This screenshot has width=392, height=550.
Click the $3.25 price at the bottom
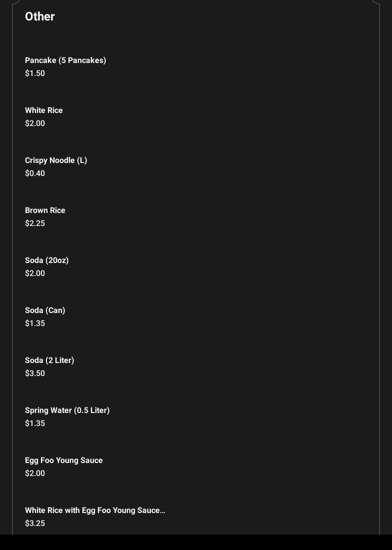pos(35,523)
